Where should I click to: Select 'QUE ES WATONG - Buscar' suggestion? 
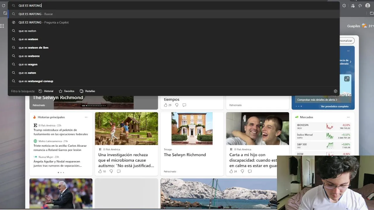pyautogui.click(x=174, y=14)
